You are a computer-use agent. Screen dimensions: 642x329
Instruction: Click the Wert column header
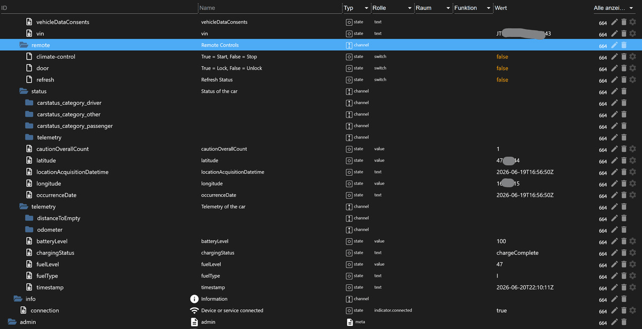(x=501, y=8)
